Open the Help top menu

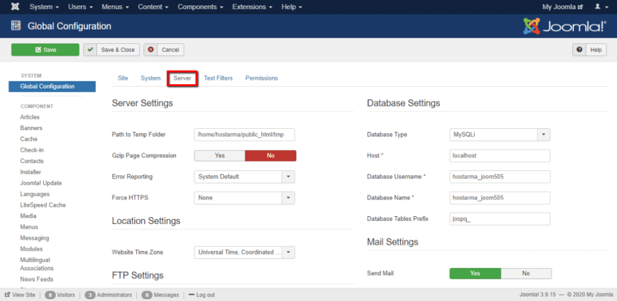point(292,7)
